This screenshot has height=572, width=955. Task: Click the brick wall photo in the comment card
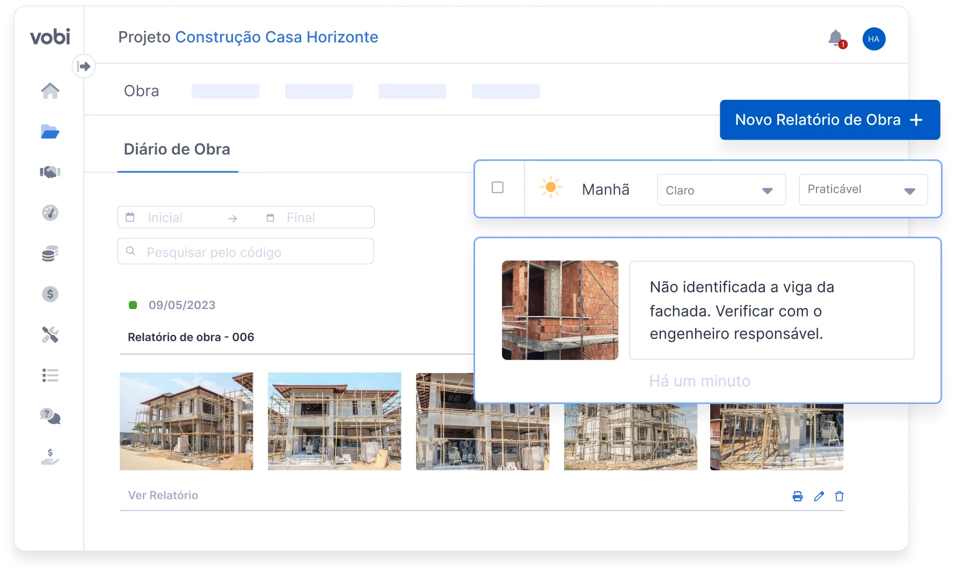[560, 310]
